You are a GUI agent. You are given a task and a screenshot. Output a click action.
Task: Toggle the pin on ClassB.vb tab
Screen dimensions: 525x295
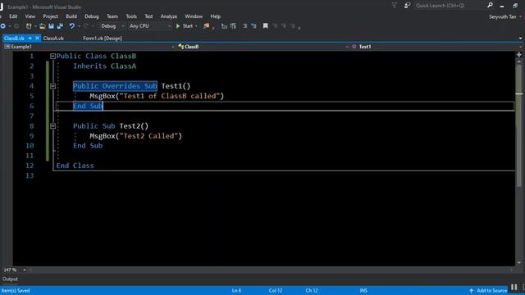[30, 39]
